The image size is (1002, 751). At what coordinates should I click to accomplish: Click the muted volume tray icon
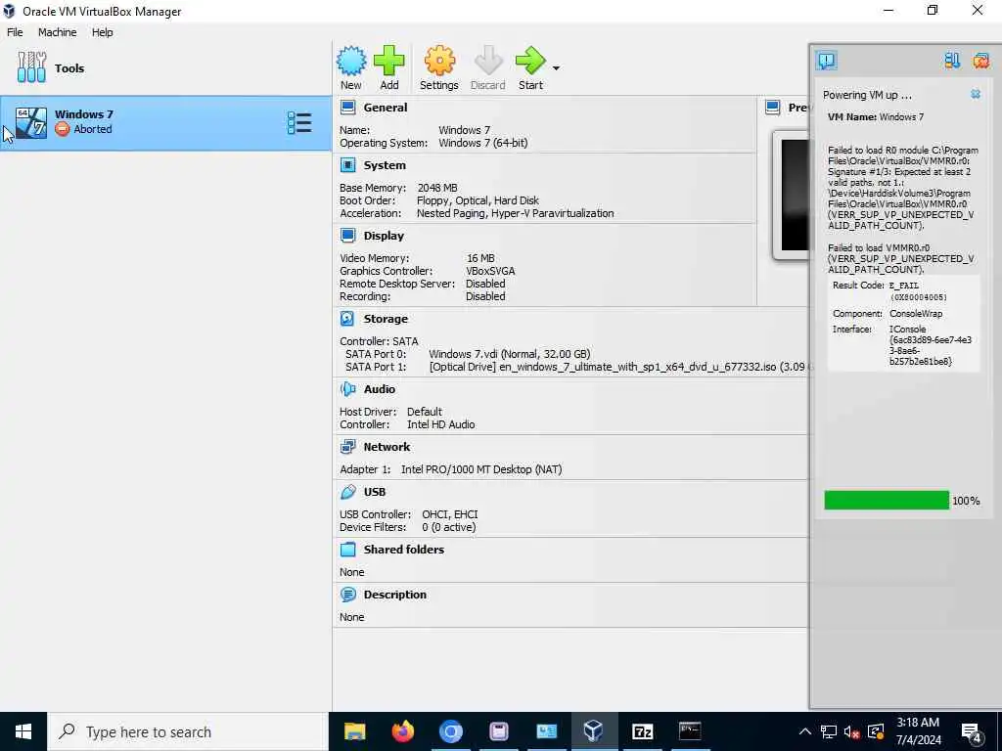click(852, 731)
